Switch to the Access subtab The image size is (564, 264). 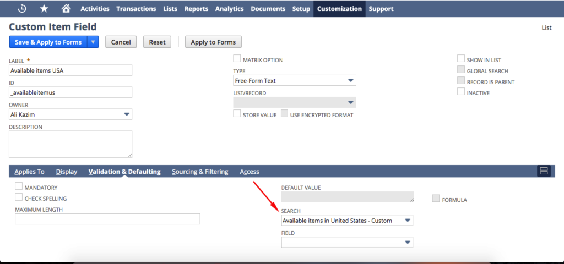tap(250, 172)
